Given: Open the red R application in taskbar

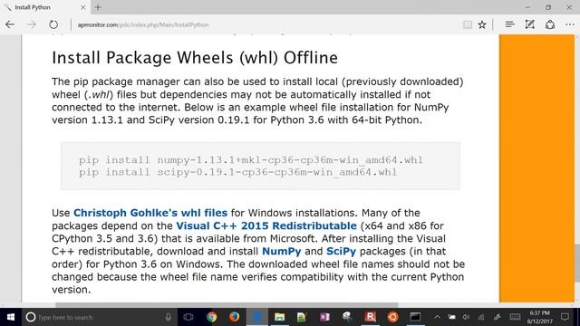Looking at the screenshot, I should pos(370,317).
